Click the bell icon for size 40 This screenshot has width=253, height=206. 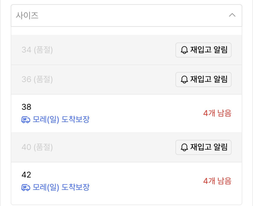pos(185,147)
